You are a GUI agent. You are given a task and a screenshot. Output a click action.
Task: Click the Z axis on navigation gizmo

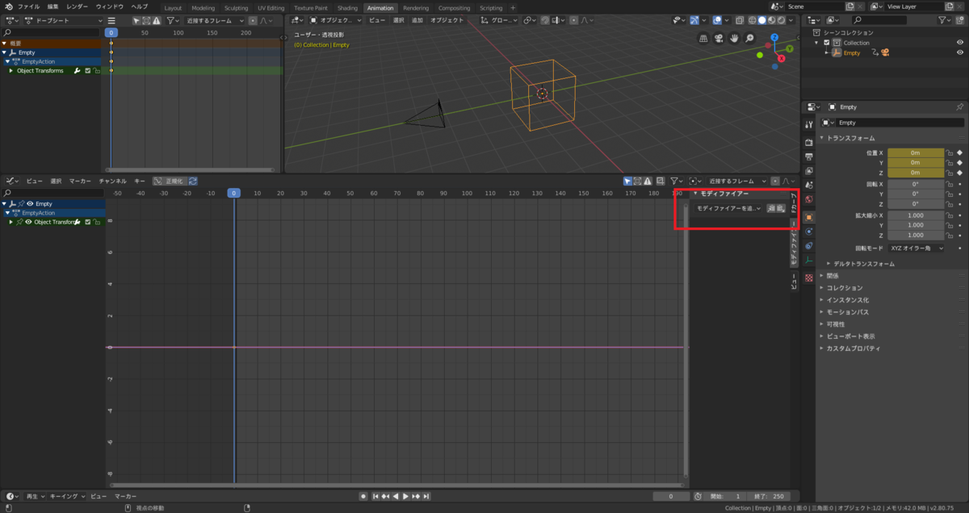(x=774, y=37)
